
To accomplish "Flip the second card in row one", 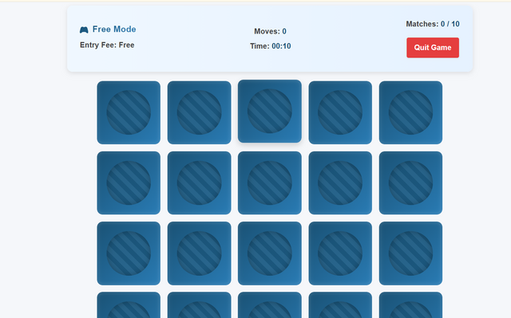I will 199,112.
